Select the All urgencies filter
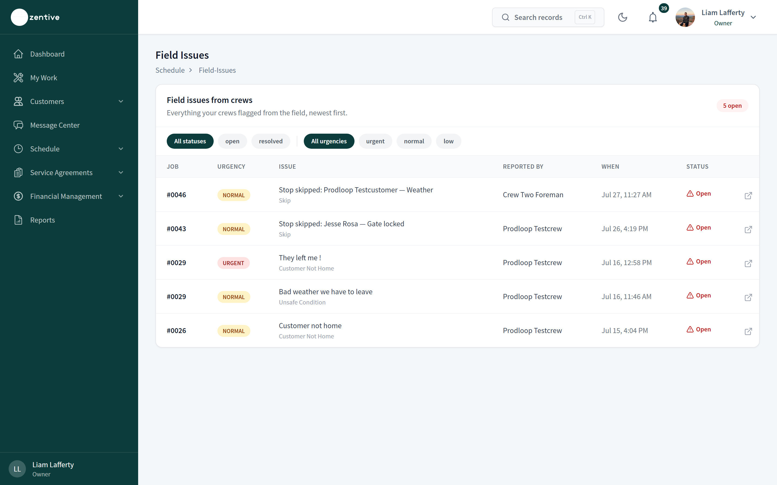The height and width of the screenshot is (485, 777). [x=329, y=141]
